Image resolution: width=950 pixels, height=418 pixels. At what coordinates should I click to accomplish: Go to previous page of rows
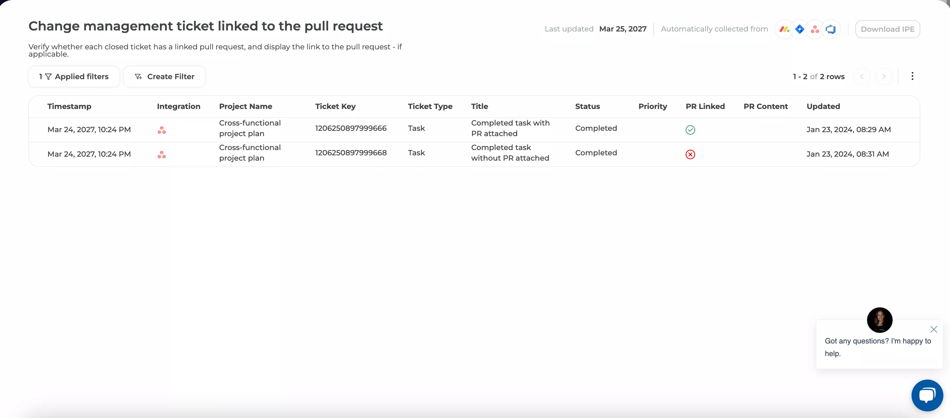tap(862, 77)
